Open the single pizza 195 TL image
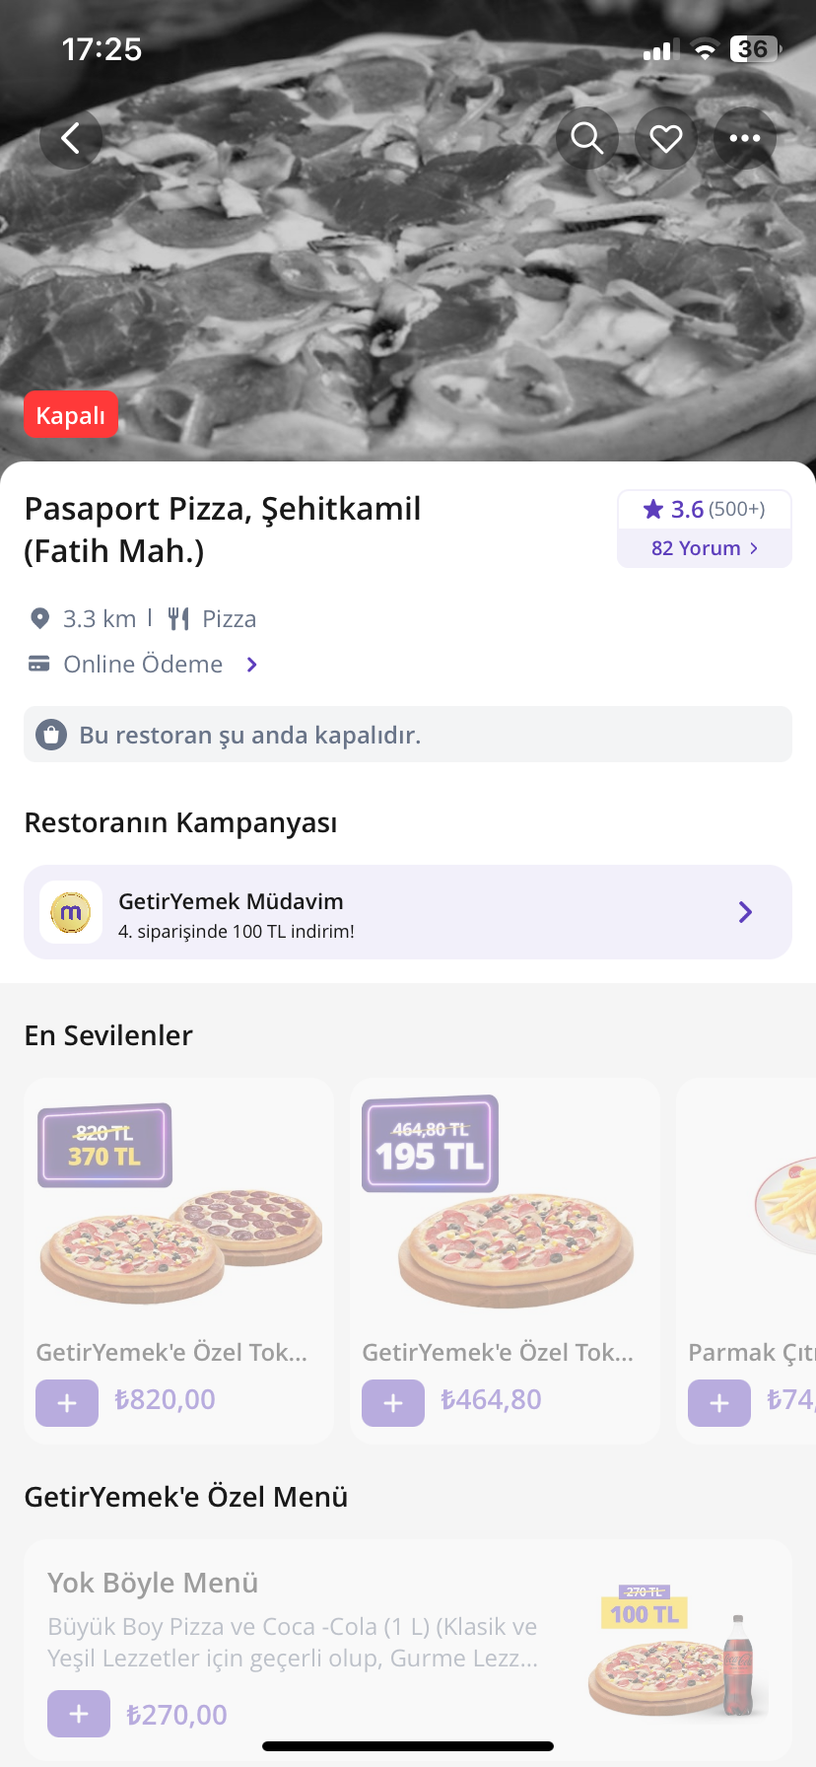Screen dimensions: 816x1767 [x=505, y=1218]
